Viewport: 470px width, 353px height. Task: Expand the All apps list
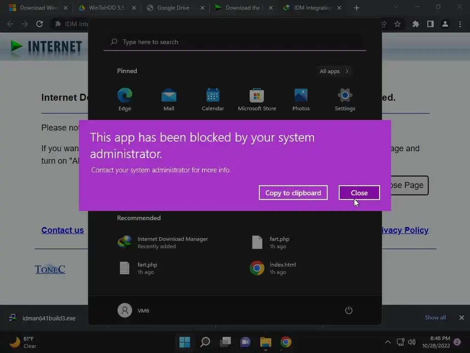point(334,71)
